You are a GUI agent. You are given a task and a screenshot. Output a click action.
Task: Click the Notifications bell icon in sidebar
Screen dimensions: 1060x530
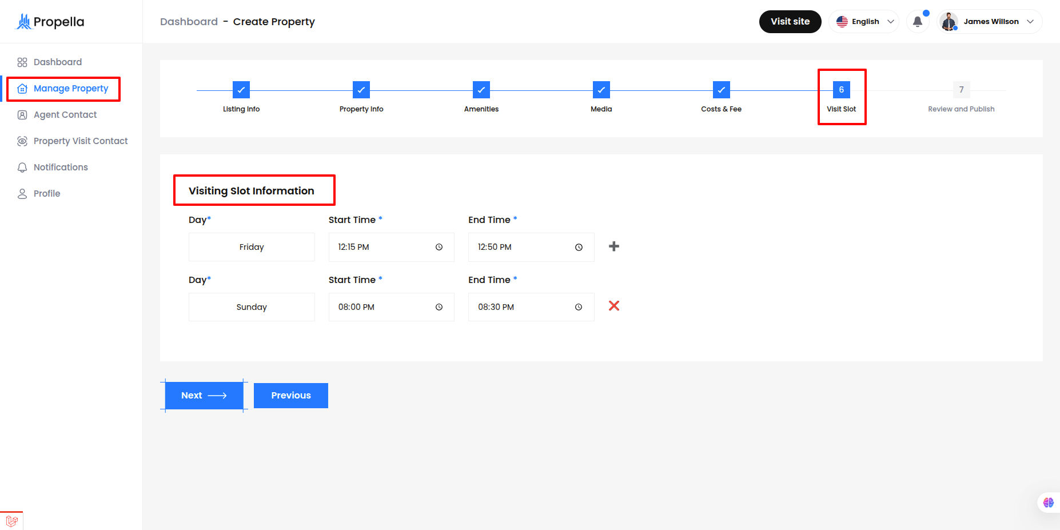pos(22,168)
